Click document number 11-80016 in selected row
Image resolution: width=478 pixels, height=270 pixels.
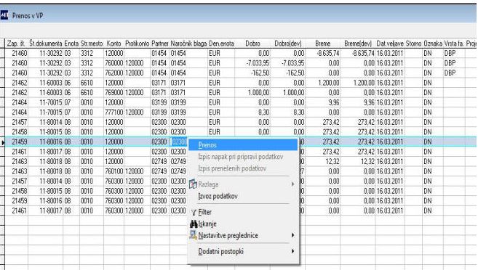coord(51,142)
